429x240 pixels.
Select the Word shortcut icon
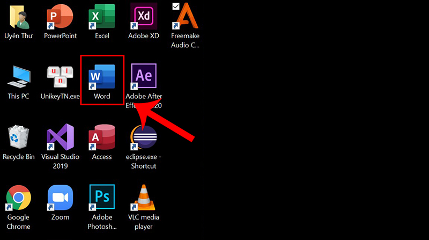[102, 77]
